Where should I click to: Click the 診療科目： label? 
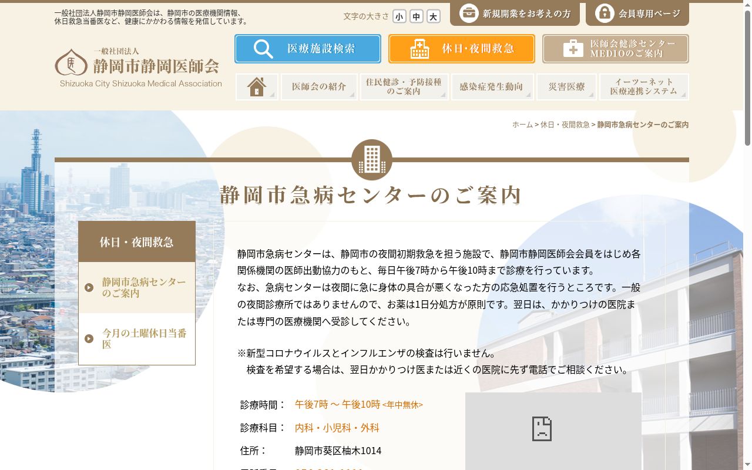tap(263, 428)
